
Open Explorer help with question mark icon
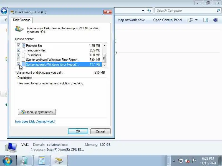[x=216, y=20]
